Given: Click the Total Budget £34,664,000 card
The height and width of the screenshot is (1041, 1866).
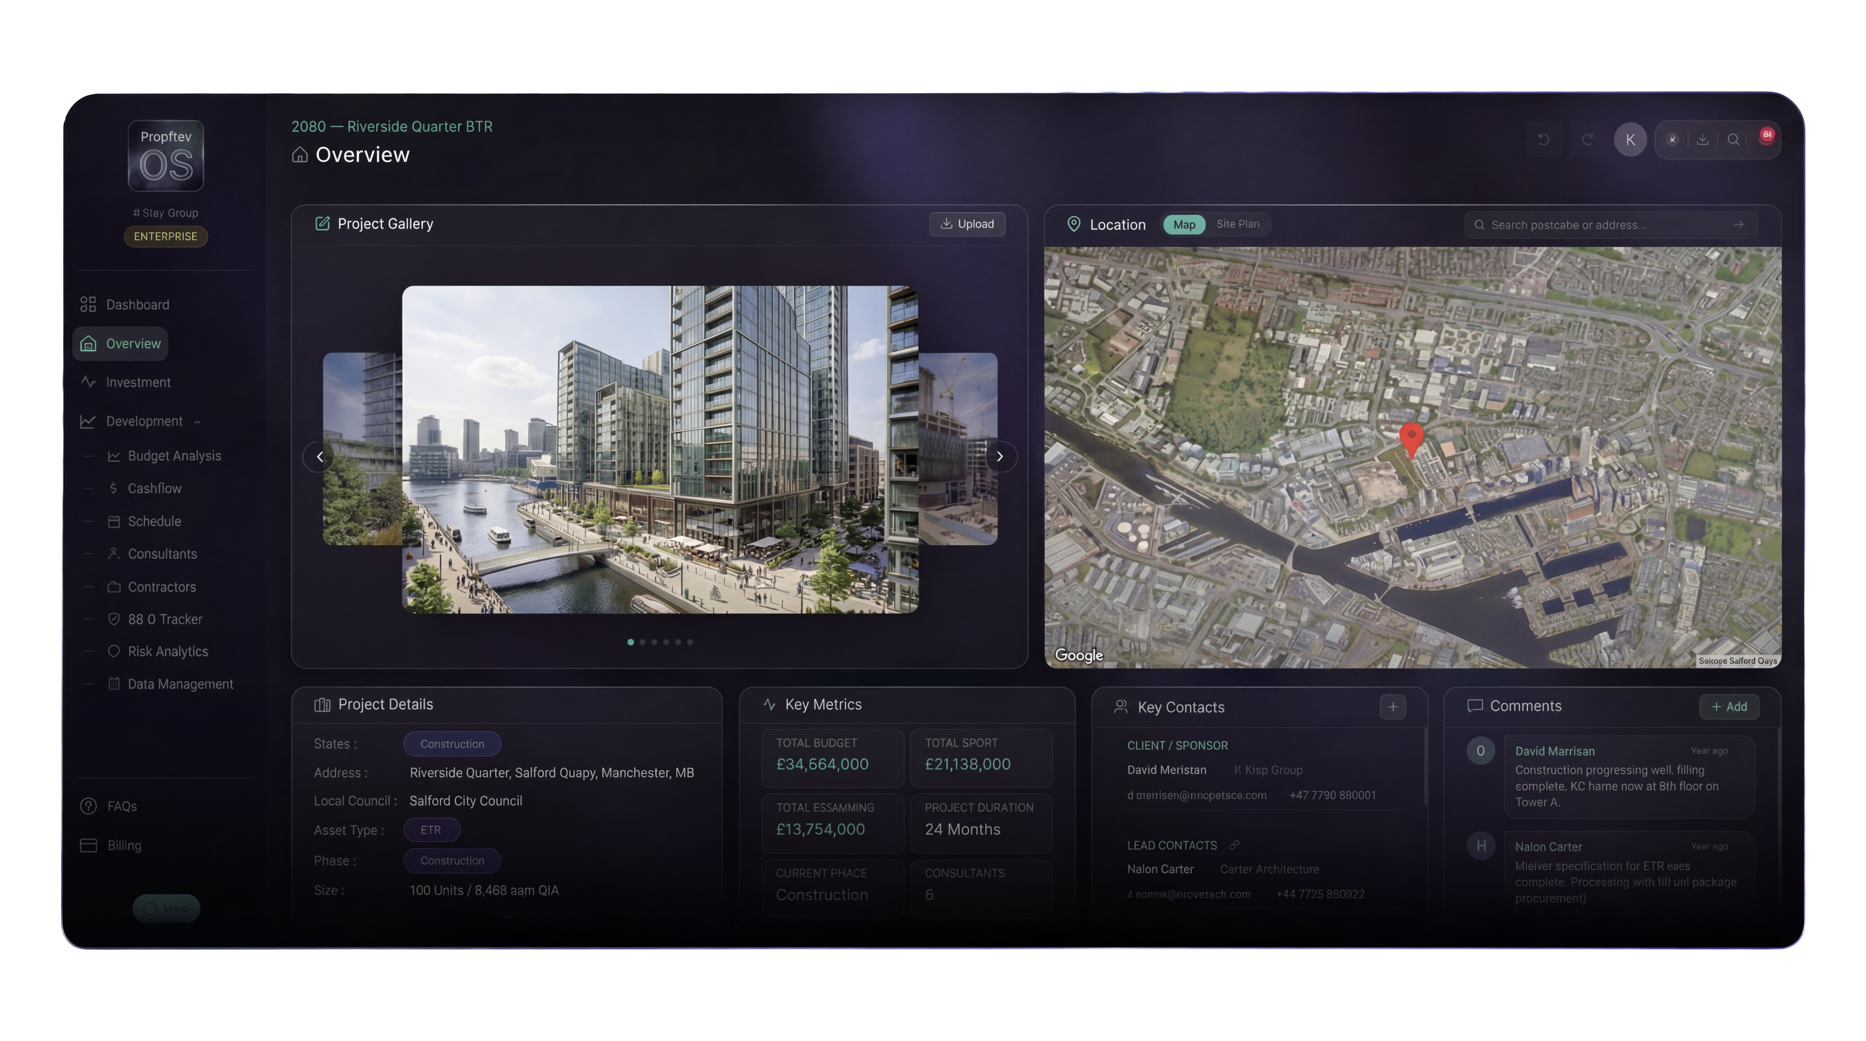Looking at the screenshot, I should [832, 757].
